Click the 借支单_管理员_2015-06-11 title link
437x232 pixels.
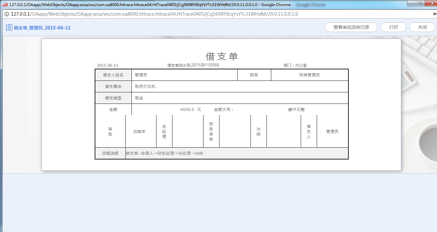[x=42, y=28]
